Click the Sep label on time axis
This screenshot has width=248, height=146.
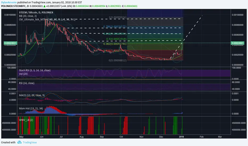click(102, 137)
